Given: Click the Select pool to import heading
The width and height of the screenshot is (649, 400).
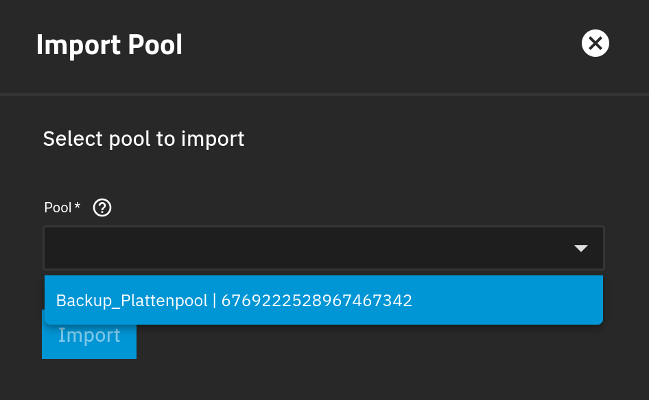Looking at the screenshot, I should pos(143,139).
